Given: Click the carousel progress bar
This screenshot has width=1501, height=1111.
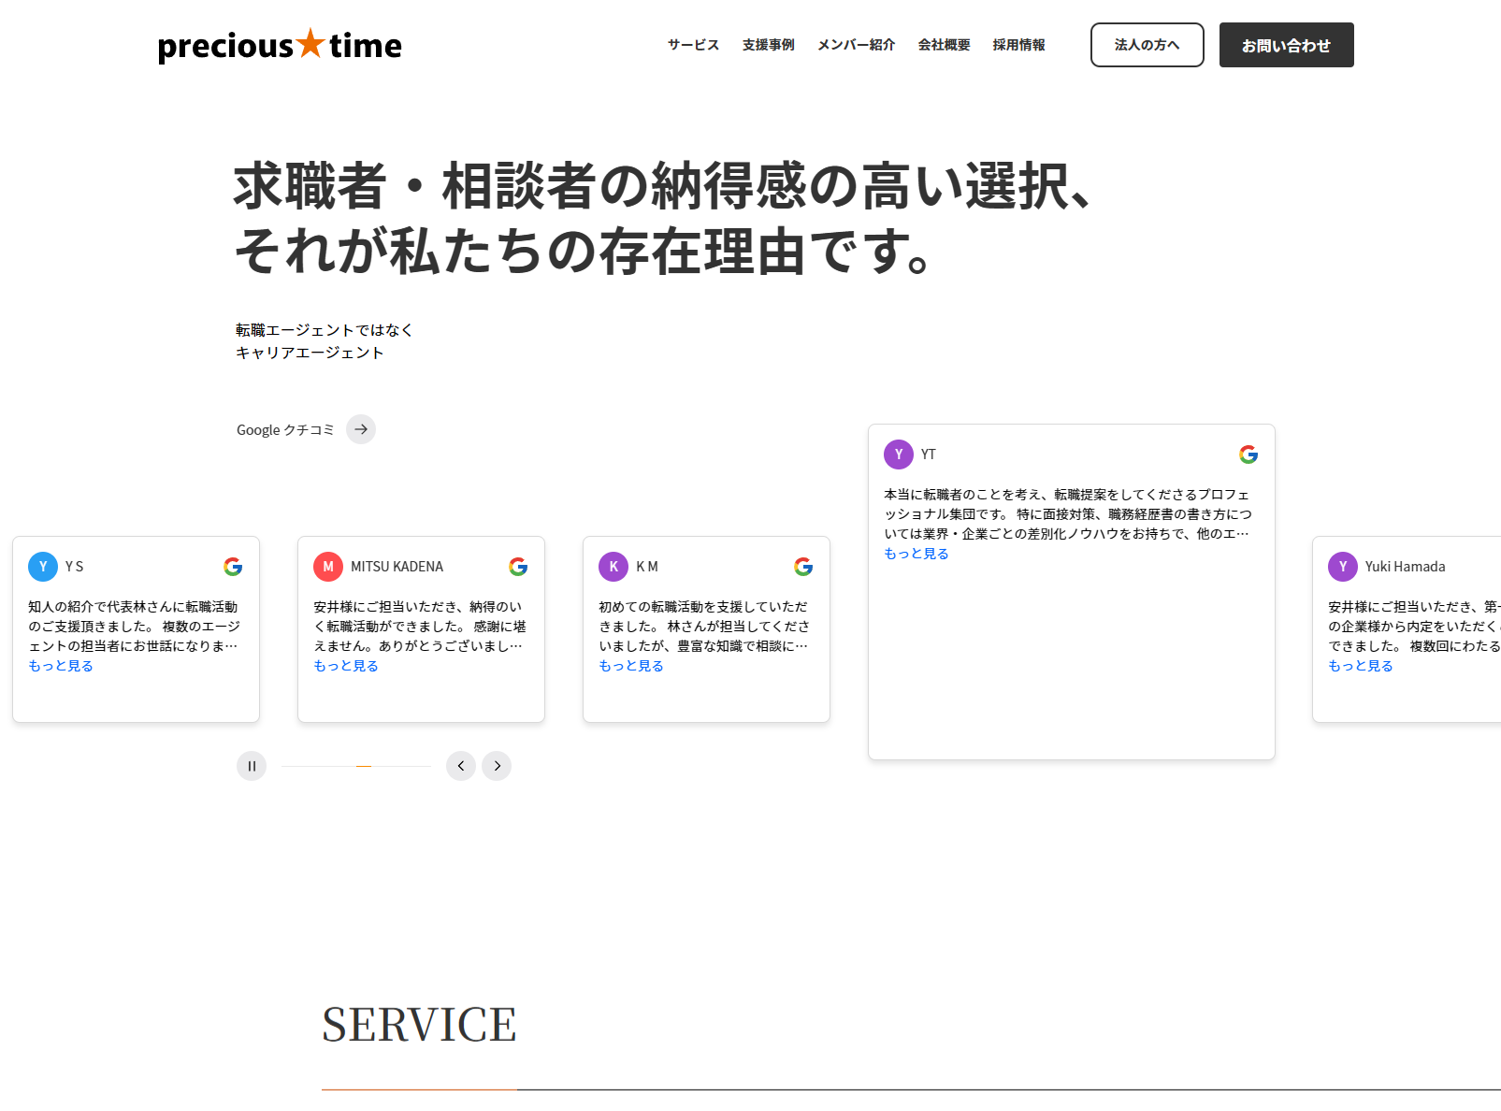Looking at the screenshot, I should (x=356, y=766).
